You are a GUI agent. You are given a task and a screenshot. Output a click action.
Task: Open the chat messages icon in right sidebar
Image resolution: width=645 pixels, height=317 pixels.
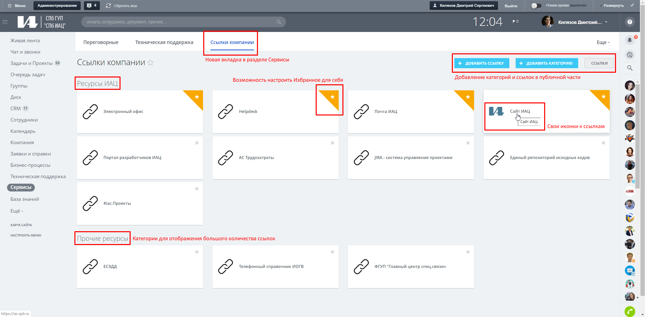(630, 55)
